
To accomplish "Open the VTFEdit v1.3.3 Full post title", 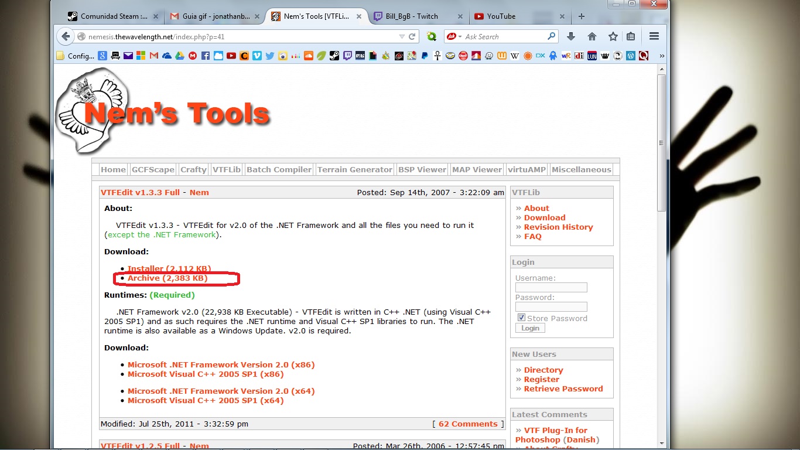I will point(141,192).
